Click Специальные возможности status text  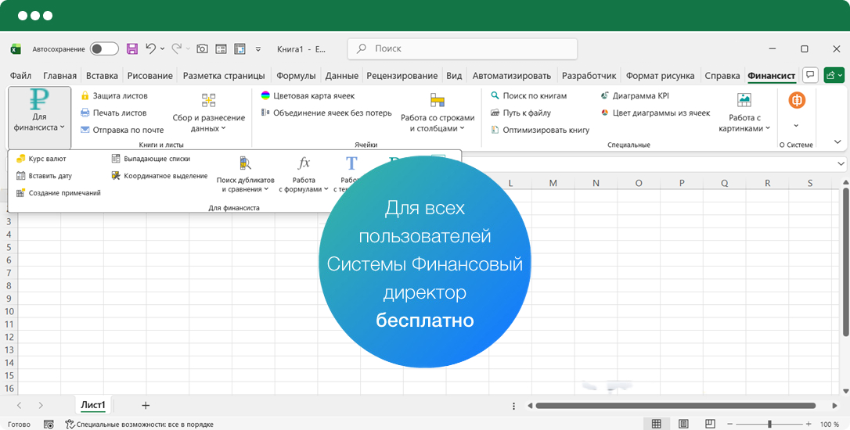point(145,425)
